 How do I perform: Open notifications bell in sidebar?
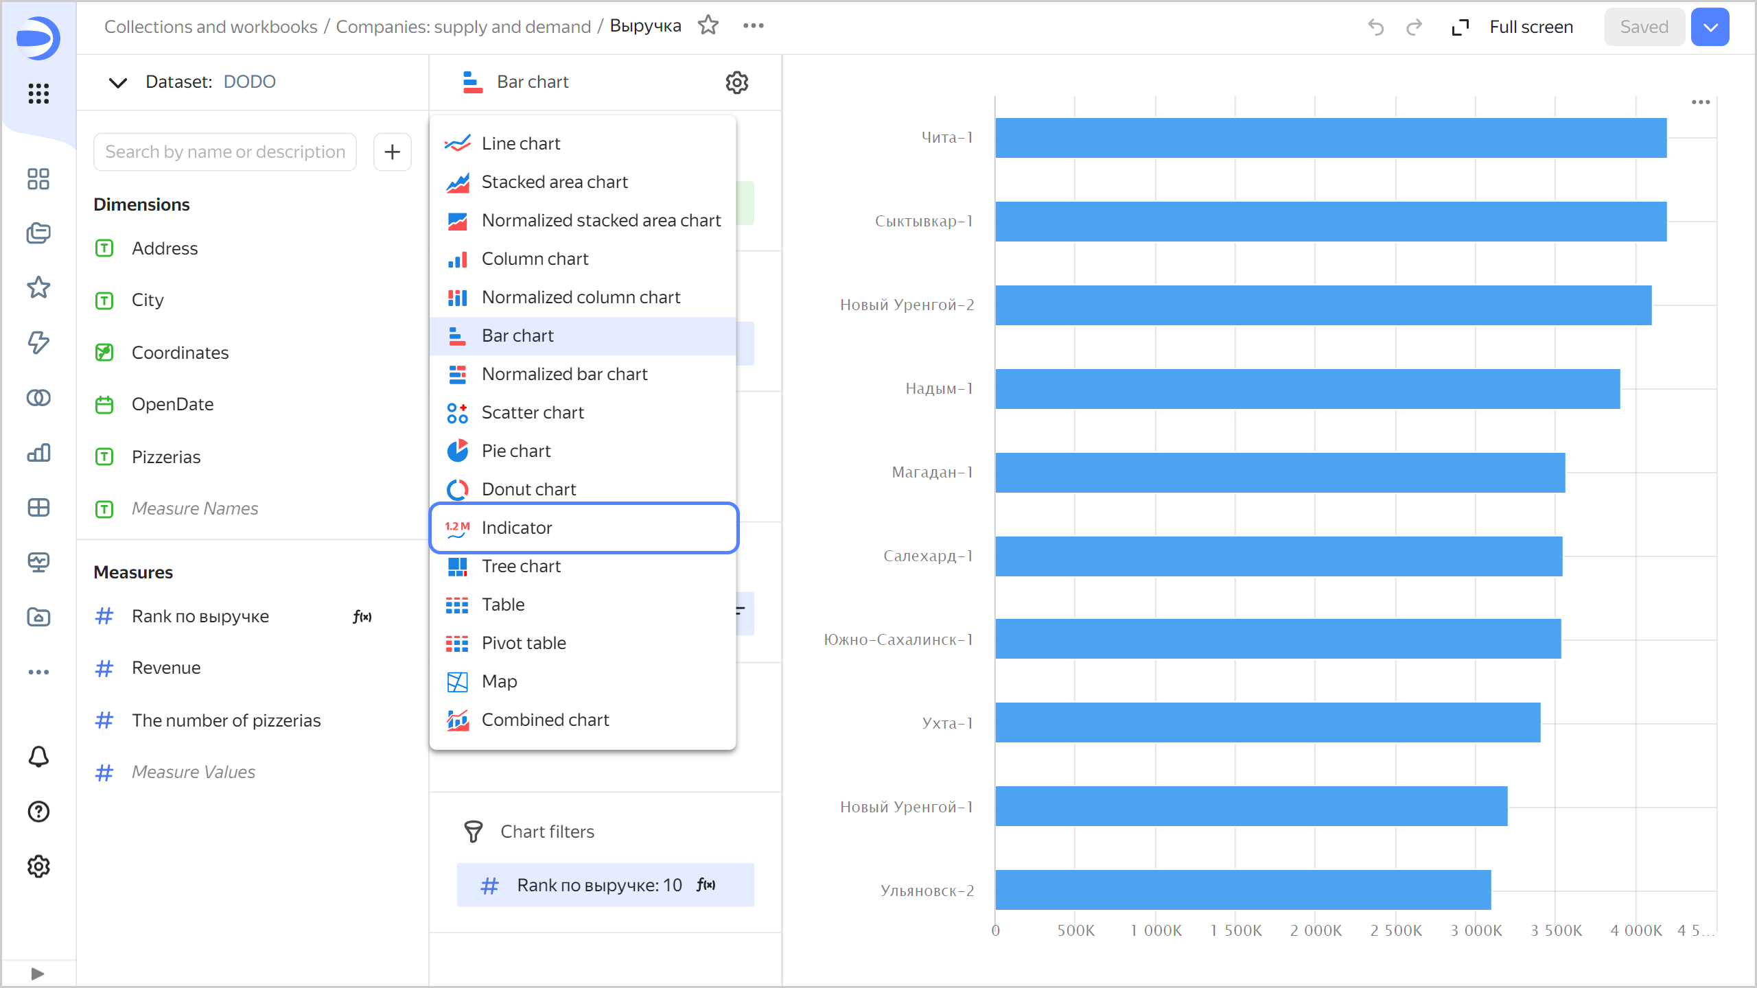point(38,757)
